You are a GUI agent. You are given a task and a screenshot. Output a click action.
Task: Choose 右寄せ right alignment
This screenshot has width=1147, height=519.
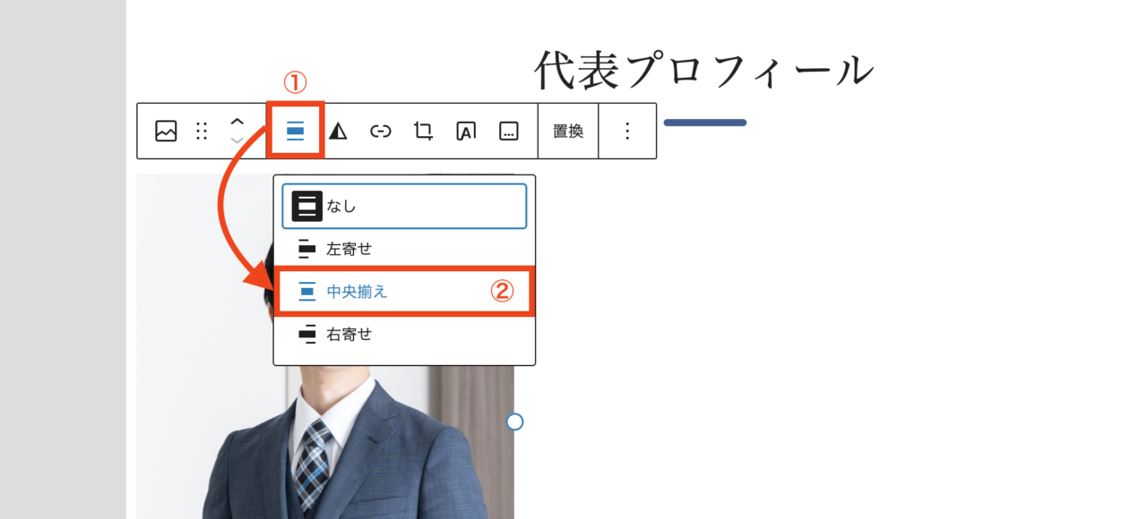(x=404, y=334)
